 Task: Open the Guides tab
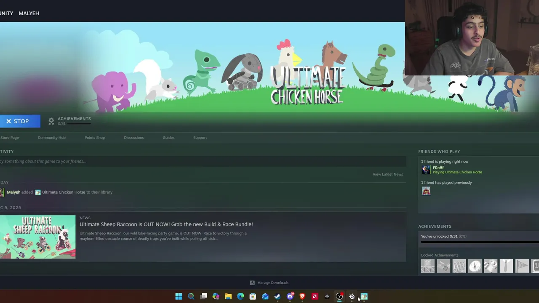[168, 138]
